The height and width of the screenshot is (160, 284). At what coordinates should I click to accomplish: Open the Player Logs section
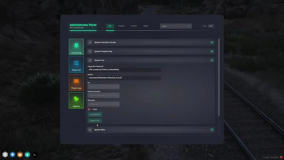click(76, 83)
